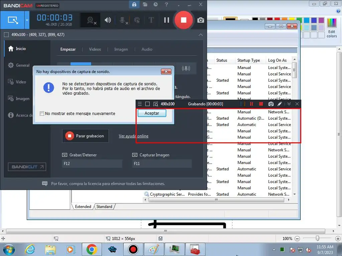
Task: Check No mostrar este mensaje nuevamente
Action: pyautogui.click(x=42, y=113)
